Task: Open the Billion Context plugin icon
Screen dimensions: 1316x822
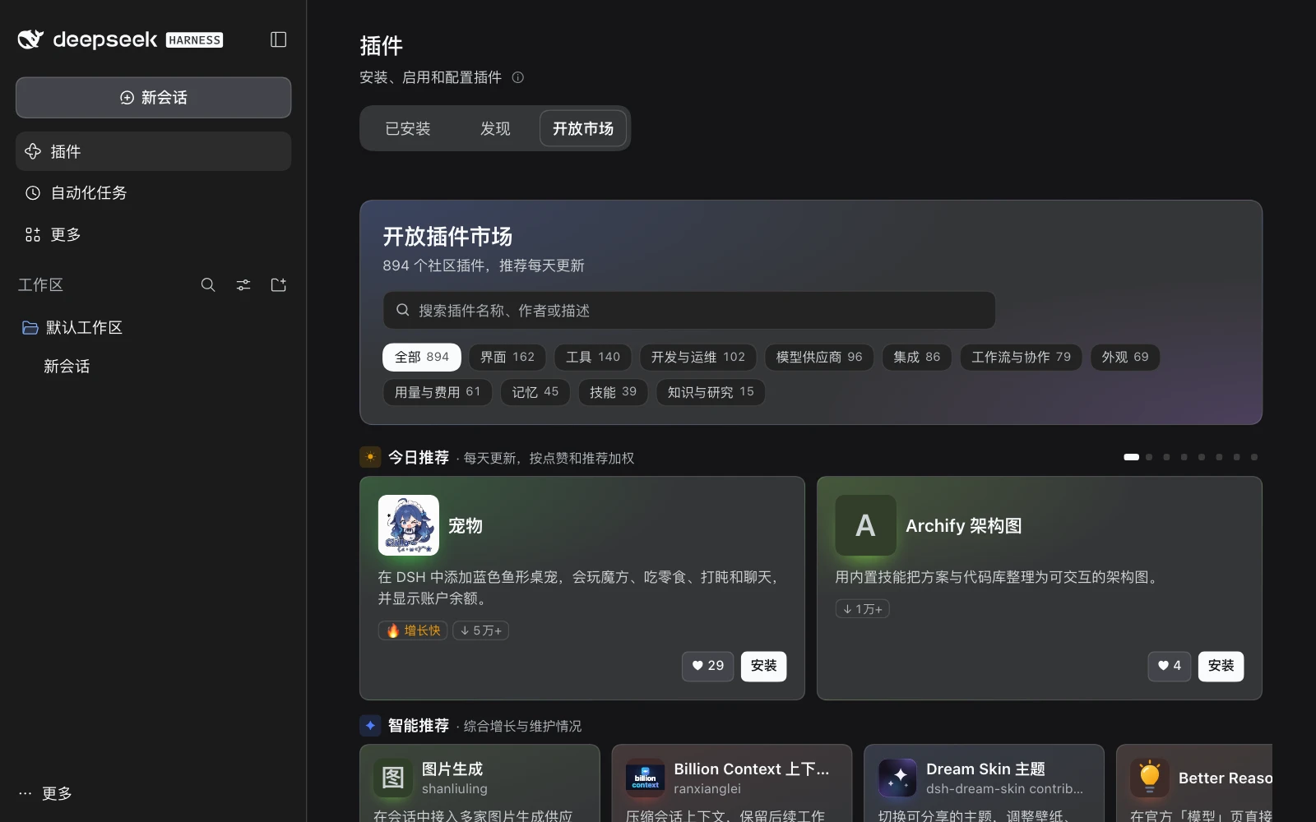Action: [646, 778]
